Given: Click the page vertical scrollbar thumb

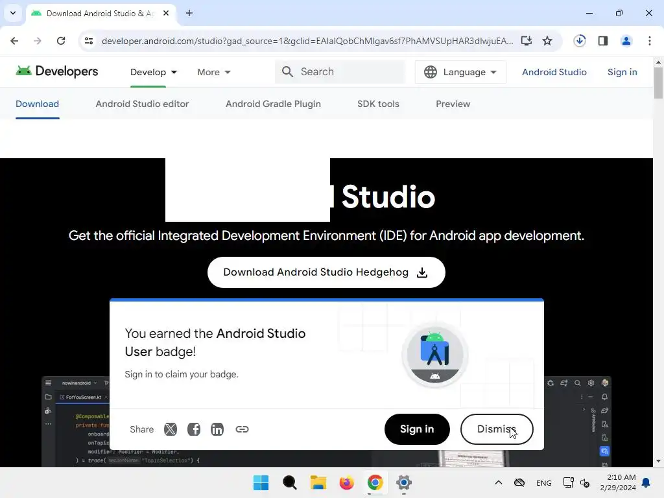Looking at the screenshot, I should click(x=658, y=83).
